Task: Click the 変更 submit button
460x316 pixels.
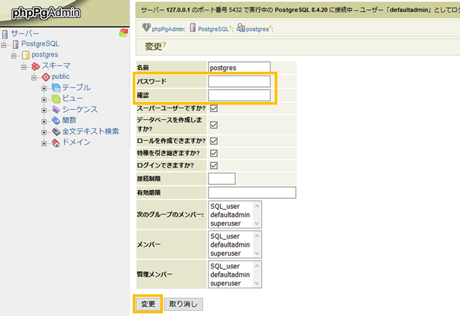Action: coord(148,304)
